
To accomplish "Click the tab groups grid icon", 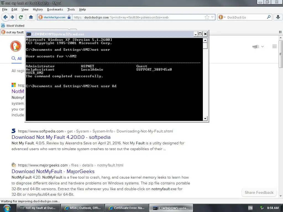I will pyautogui.click(x=280, y=32).
